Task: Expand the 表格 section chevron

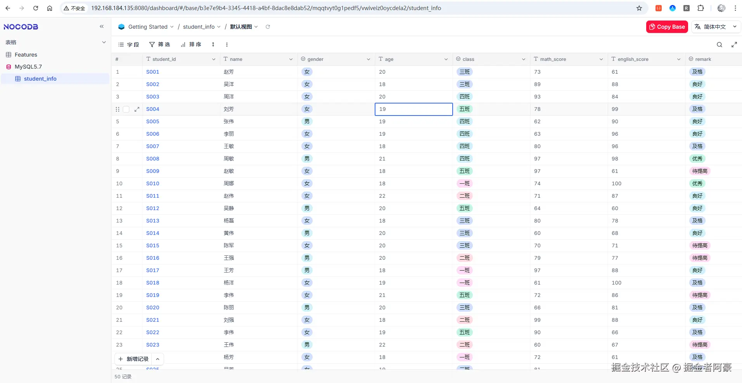Action: tap(104, 42)
